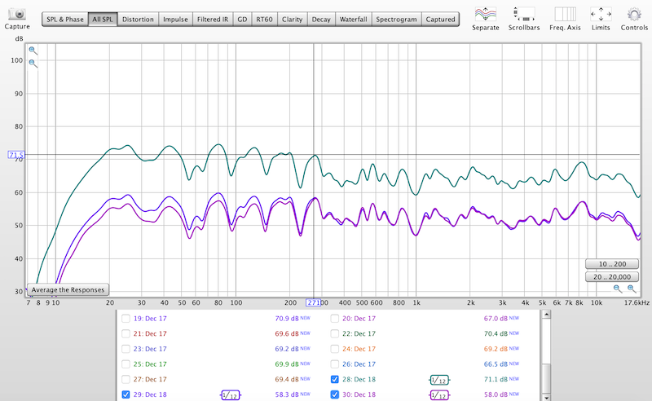
Task: Click the Capture camera icon
Action: coord(17,14)
